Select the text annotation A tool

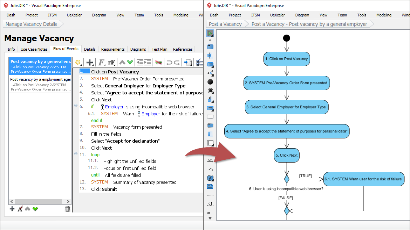210,178
